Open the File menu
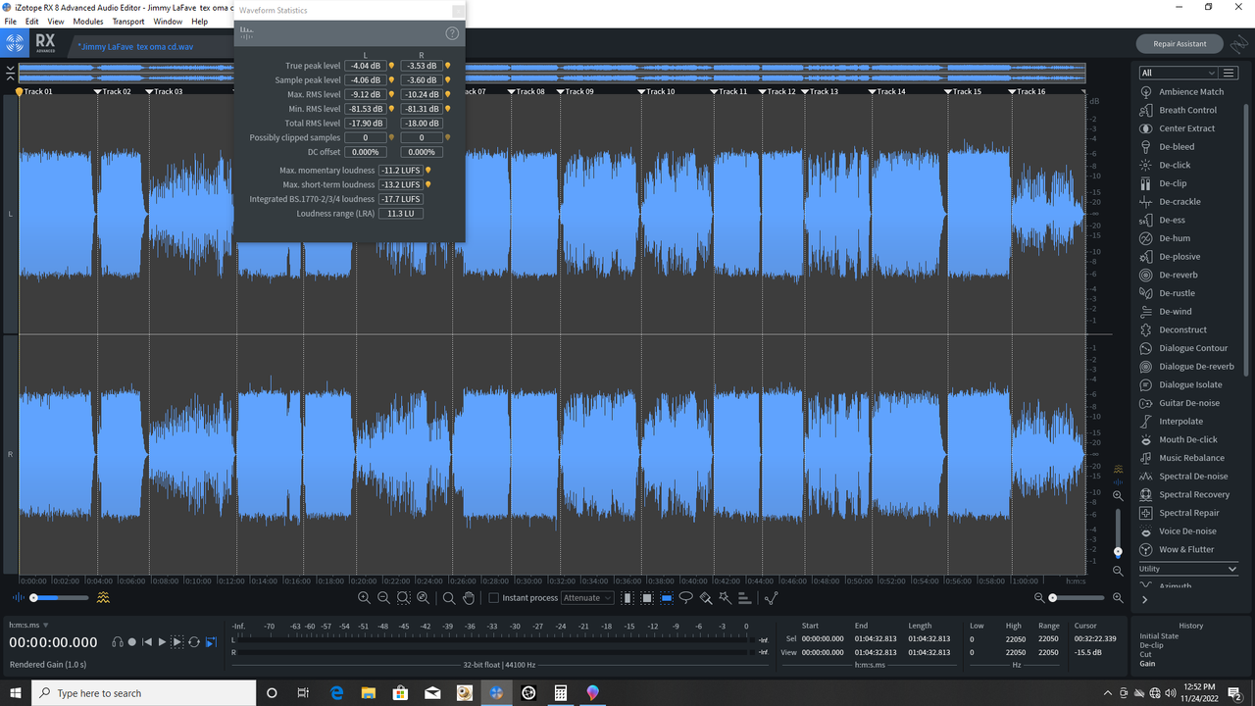Image resolution: width=1255 pixels, height=706 pixels. (x=11, y=21)
